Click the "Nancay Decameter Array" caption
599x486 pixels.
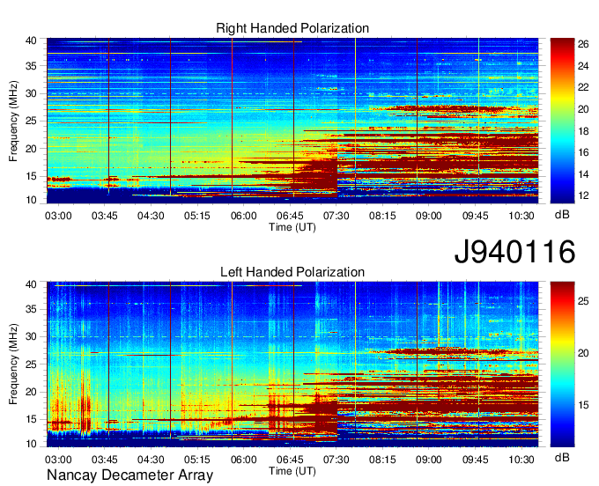pos(129,475)
